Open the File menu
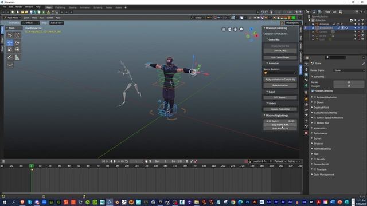This screenshot has height=206, width=367. [x=5, y=7]
